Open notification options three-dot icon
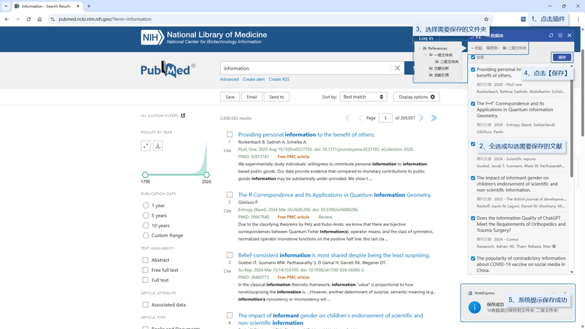Screen dimensions: 585x329 (553, 293)
